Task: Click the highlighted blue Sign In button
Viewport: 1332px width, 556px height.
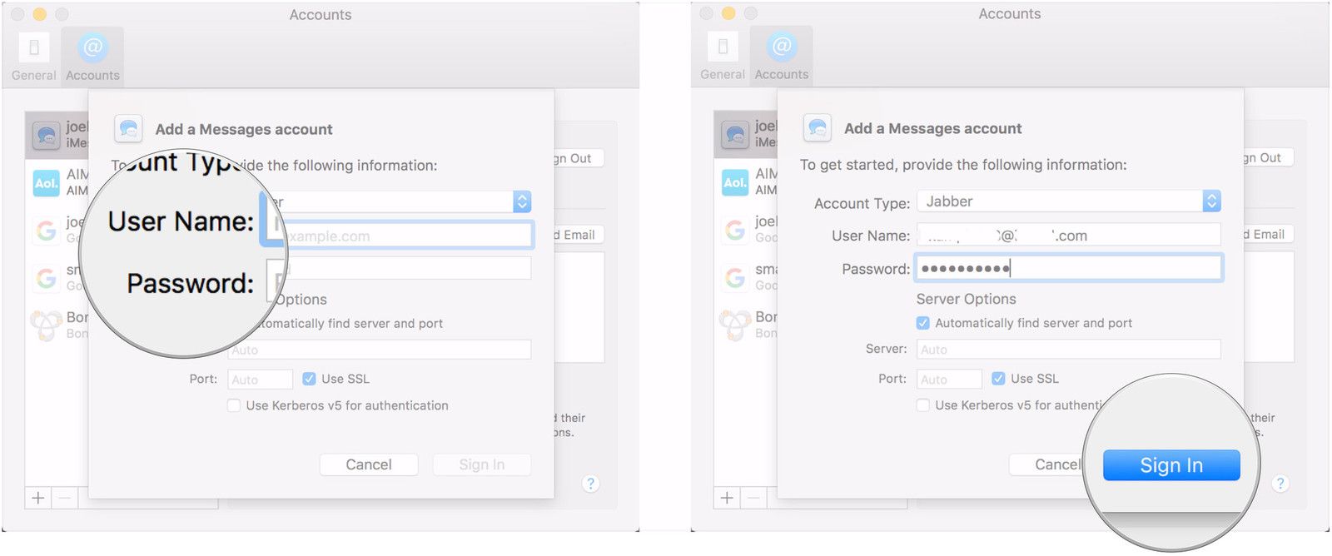Action: (1170, 465)
